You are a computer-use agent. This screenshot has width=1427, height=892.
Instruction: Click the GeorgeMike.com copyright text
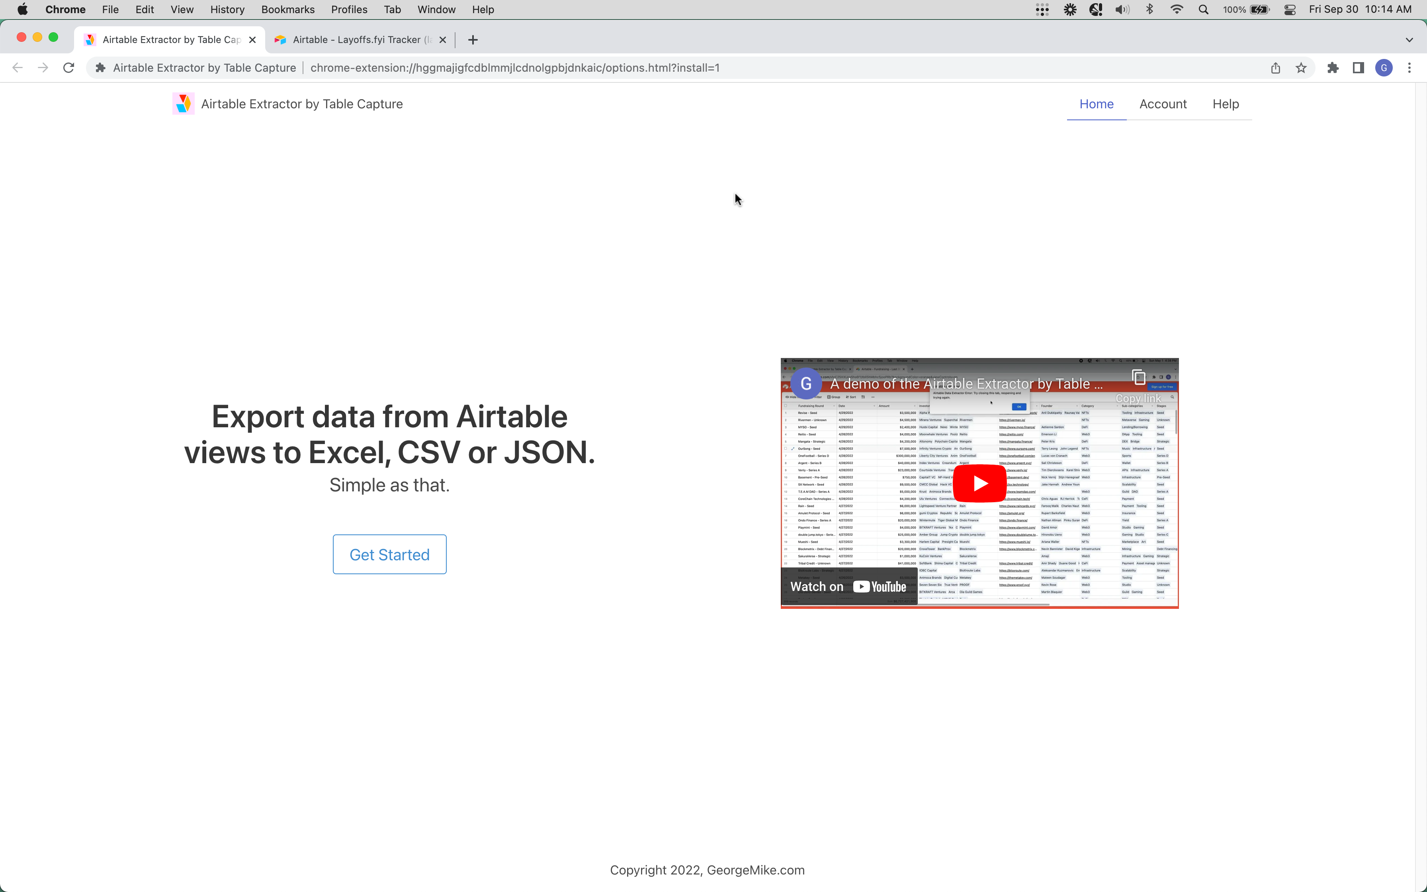(x=707, y=870)
